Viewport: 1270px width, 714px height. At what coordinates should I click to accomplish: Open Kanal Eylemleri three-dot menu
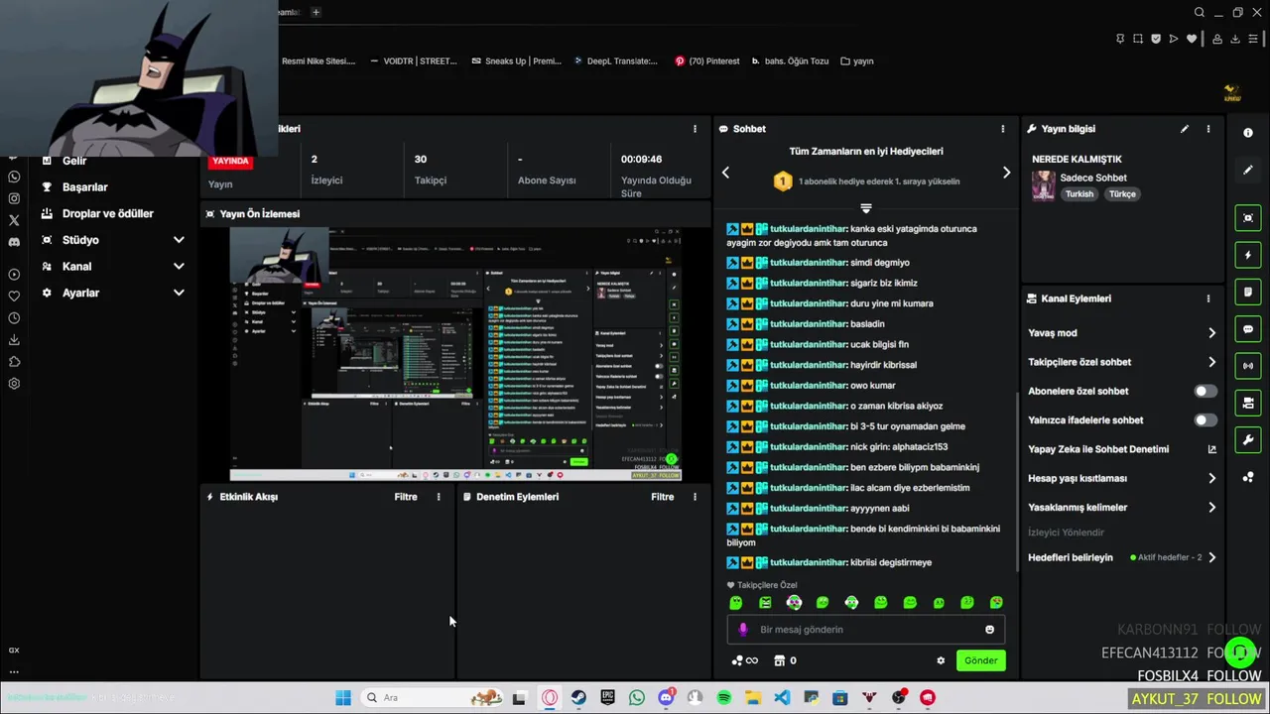coord(1207,298)
